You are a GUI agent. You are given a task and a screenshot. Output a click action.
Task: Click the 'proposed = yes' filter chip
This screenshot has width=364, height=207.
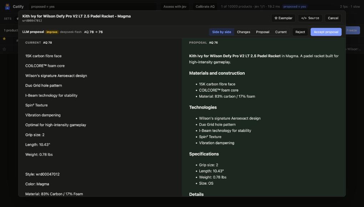pyautogui.click(x=294, y=6)
